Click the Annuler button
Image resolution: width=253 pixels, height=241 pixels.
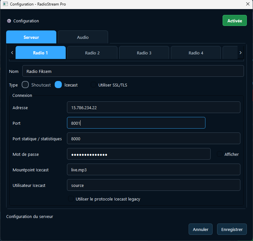click(x=201, y=229)
